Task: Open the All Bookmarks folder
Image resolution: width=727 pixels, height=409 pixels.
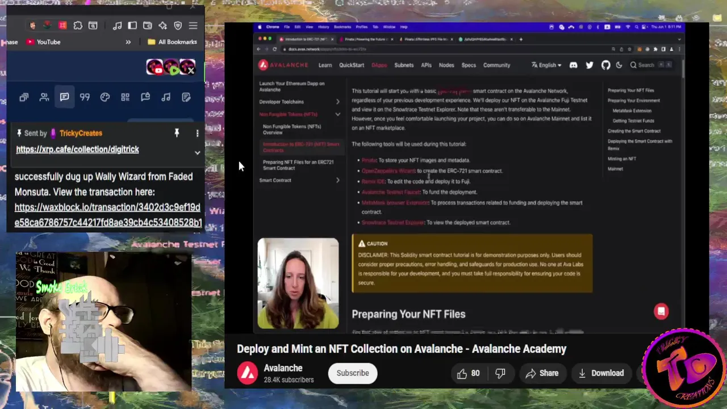Action: coord(172,42)
